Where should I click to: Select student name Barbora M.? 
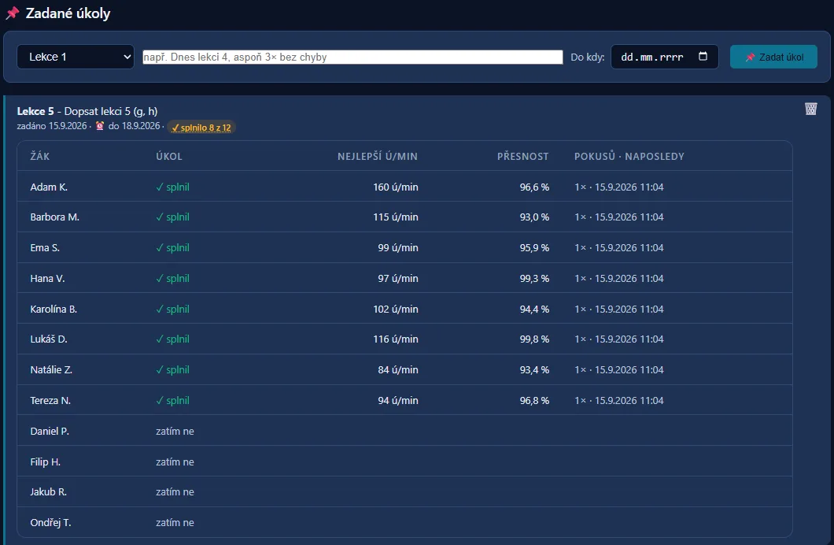[x=55, y=217]
